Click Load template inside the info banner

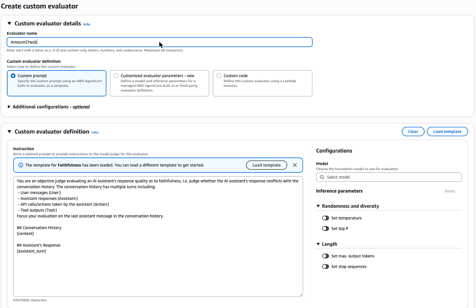click(266, 165)
